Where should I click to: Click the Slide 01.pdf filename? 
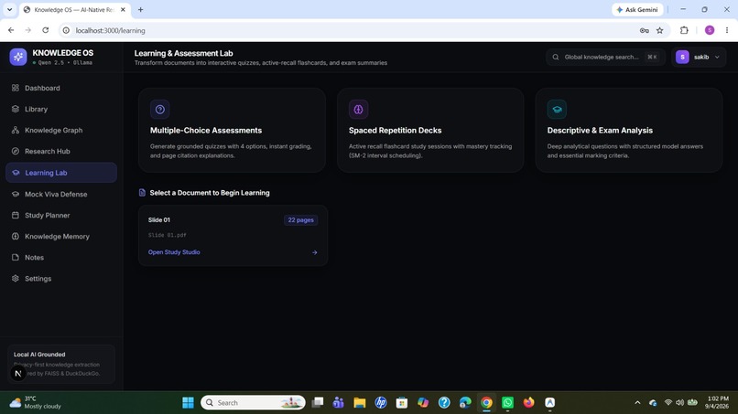point(167,235)
